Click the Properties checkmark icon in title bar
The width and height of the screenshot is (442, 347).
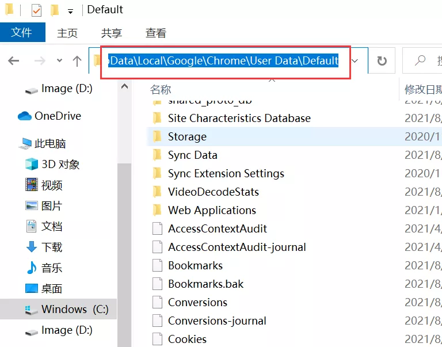pos(36,10)
